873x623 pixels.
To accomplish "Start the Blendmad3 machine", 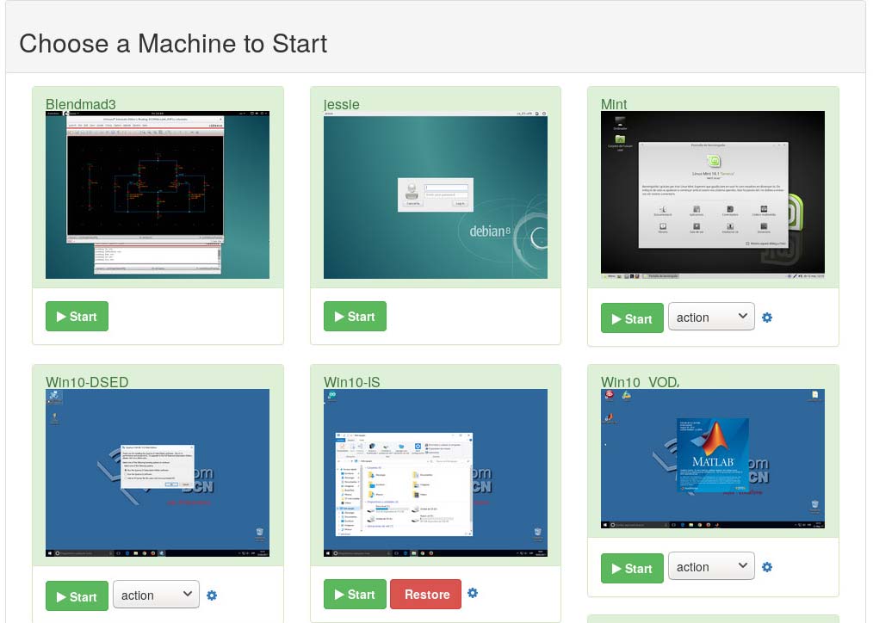I will point(77,316).
